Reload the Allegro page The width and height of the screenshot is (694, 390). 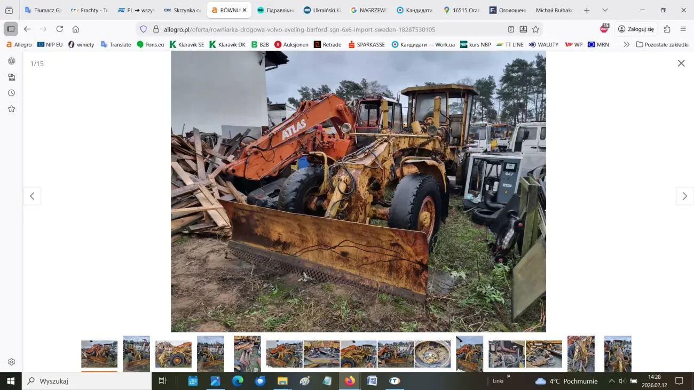(x=60, y=29)
